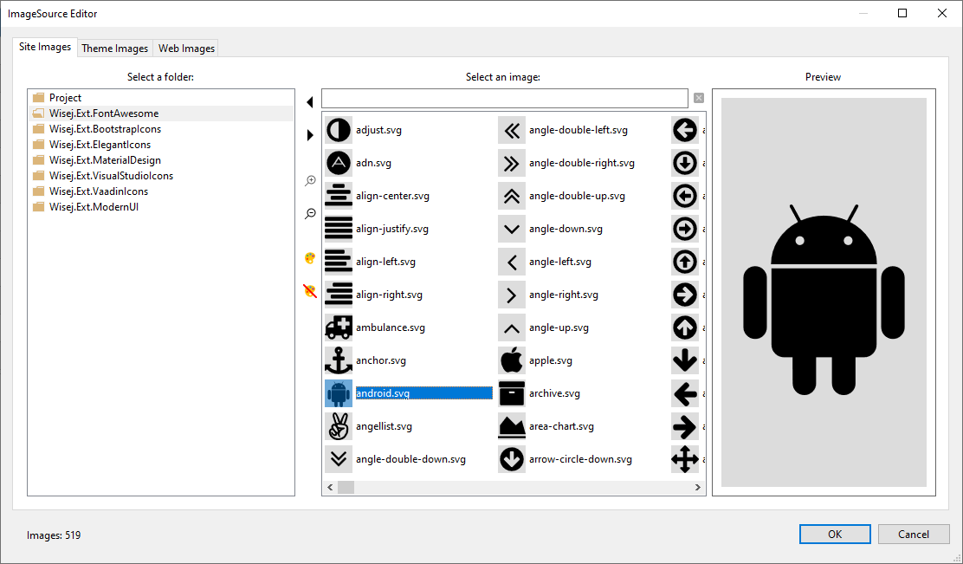Click the "anchor.svg" file name

coord(381,360)
